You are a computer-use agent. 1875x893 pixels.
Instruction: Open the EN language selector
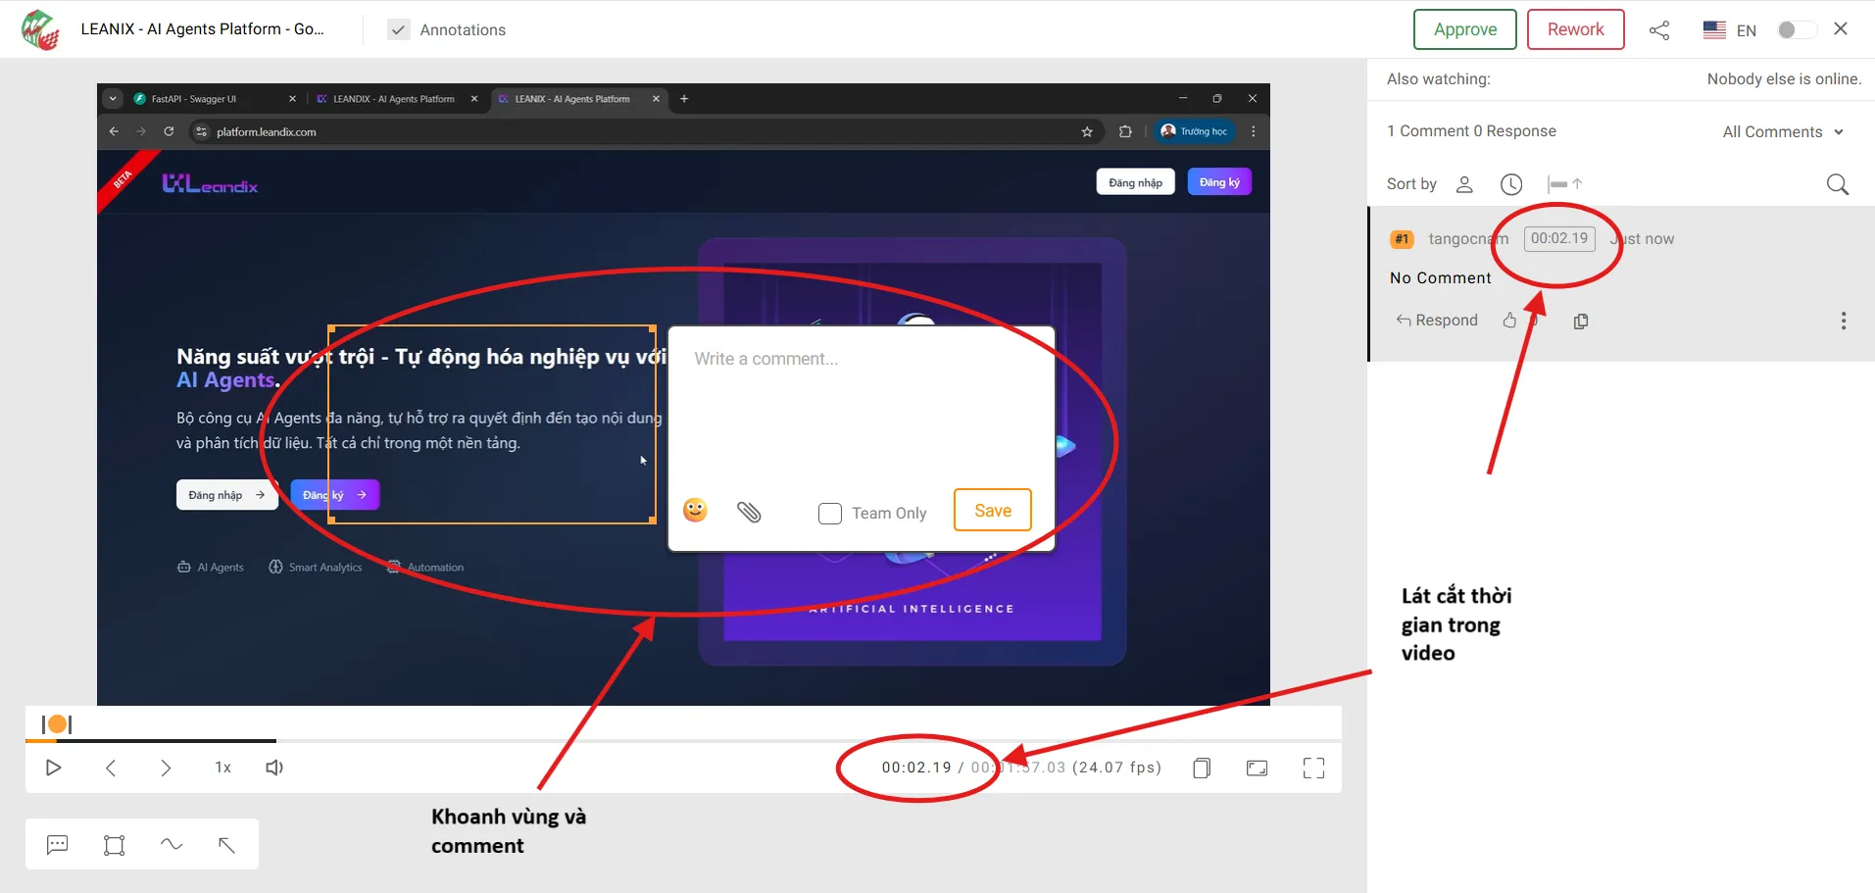click(1730, 30)
